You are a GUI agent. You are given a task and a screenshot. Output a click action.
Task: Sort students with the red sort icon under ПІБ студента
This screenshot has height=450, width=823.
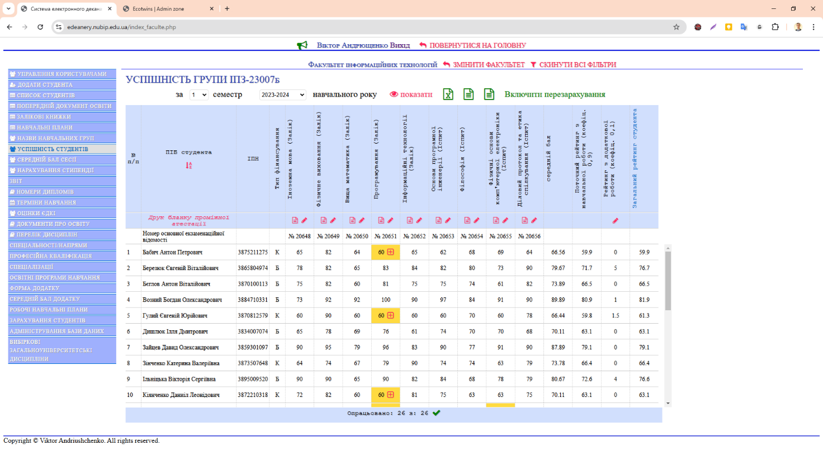[189, 165]
